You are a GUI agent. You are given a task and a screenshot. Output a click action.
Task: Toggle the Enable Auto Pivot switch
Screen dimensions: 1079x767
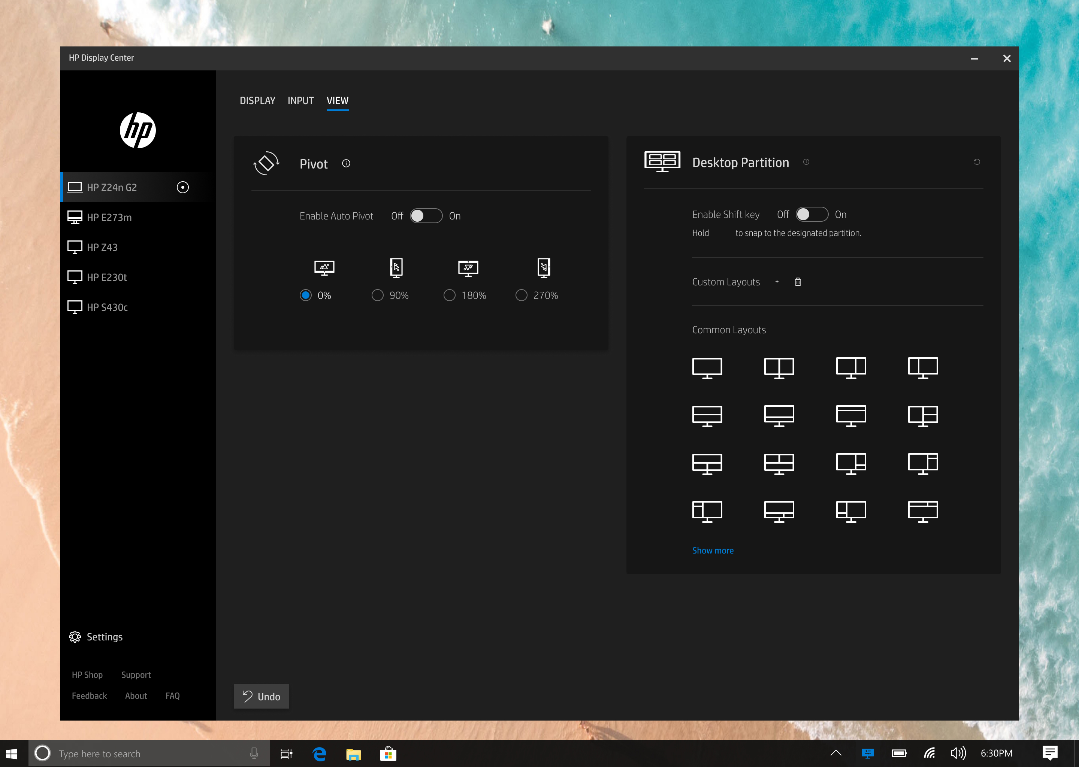pos(426,216)
